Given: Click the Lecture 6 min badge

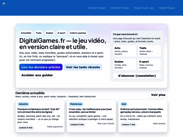Looking at the screenshot, I should coord(26,128).
